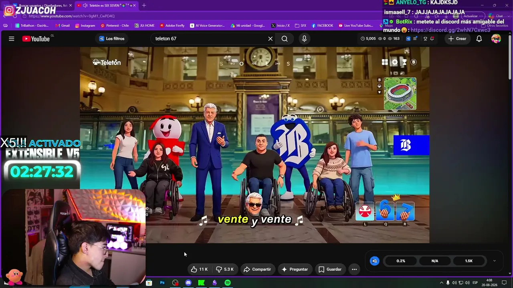
Task: Open the AI Voice Generator bookmark
Action: [x=207, y=26]
